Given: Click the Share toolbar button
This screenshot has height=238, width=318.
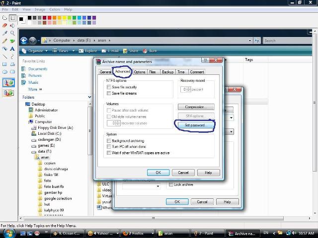Looking at the screenshot, I should click(x=131, y=51).
